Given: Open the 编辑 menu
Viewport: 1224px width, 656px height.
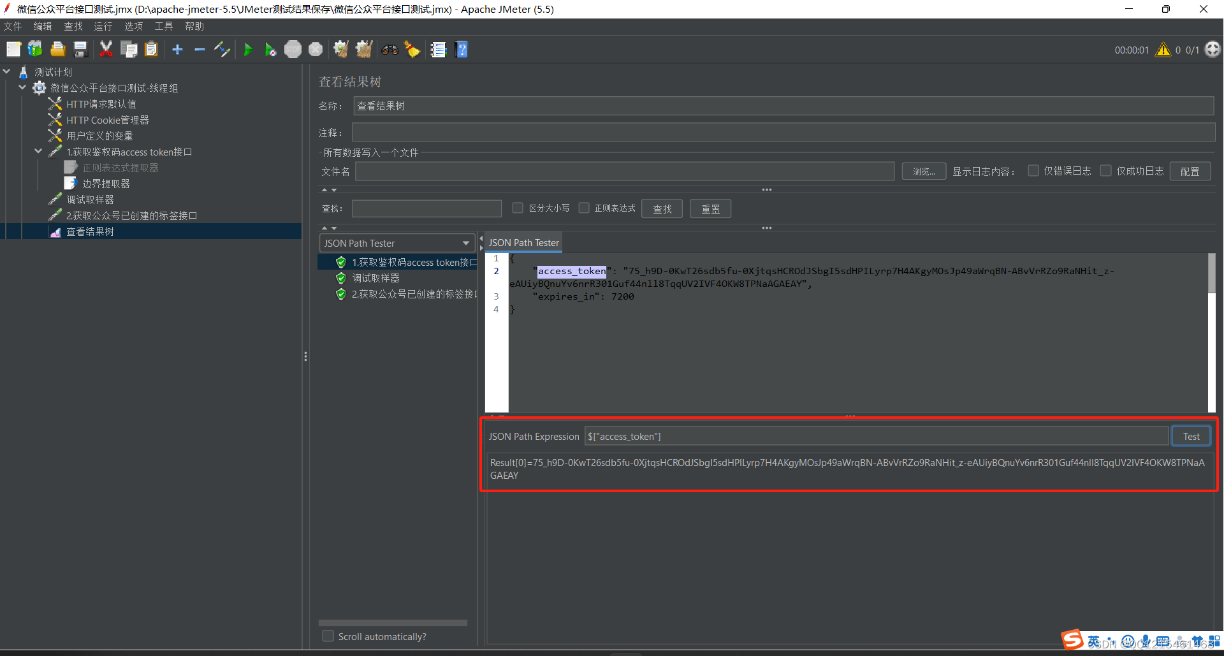Looking at the screenshot, I should [x=43, y=26].
